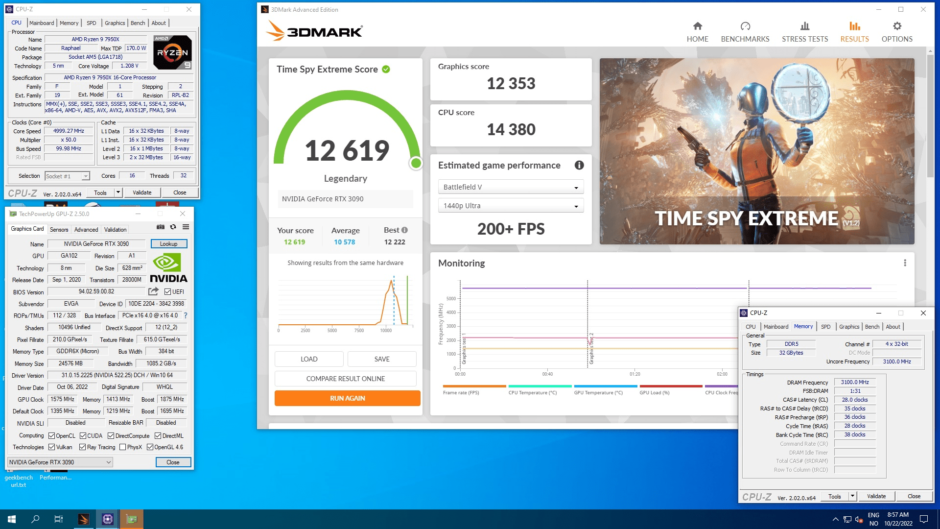Image resolution: width=940 pixels, height=529 pixels.
Task: Click the SAVE button in 3DMark
Action: 382,359
